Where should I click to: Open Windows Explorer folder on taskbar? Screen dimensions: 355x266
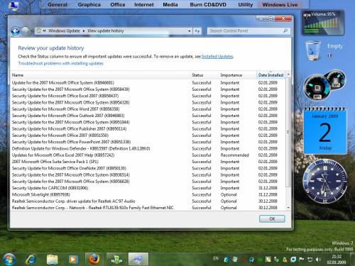(53, 260)
